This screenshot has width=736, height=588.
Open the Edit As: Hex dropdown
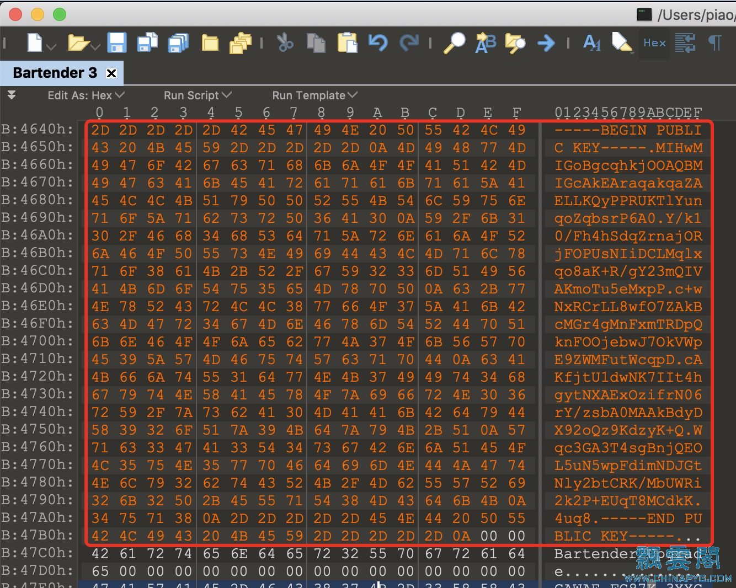pos(86,95)
